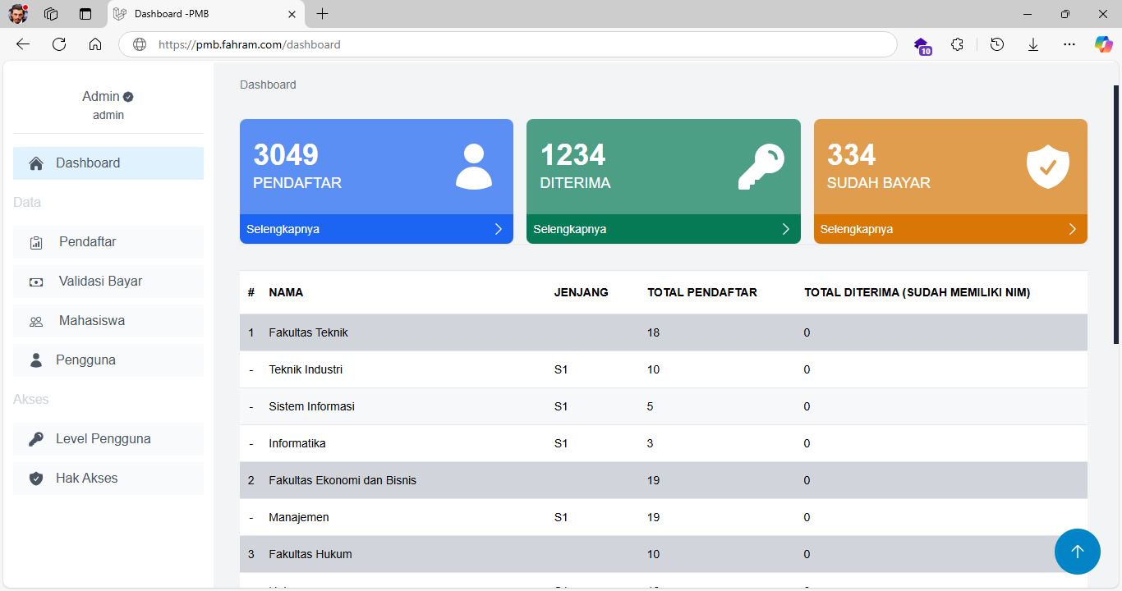Click the shield check icon on Sudah Bayar card
This screenshot has height=591, width=1122.
(1047, 167)
